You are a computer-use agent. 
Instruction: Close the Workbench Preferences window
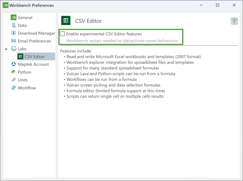point(234,5)
